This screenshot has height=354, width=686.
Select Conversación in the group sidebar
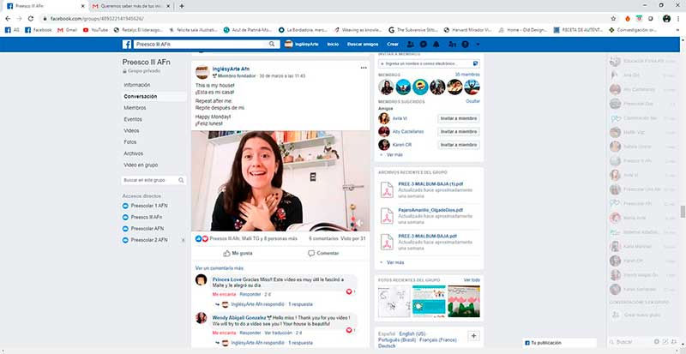141,96
